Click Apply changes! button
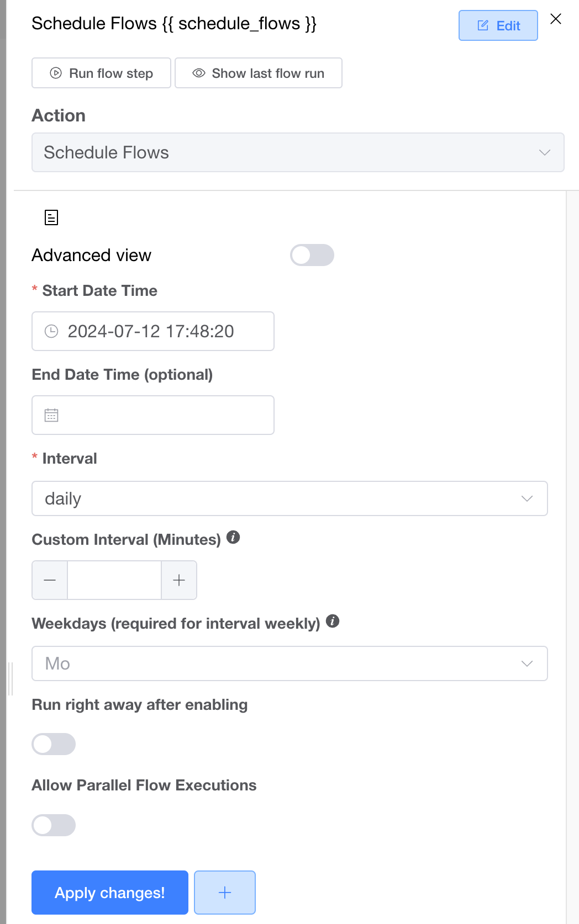This screenshot has height=924, width=579. (x=110, y=893)
